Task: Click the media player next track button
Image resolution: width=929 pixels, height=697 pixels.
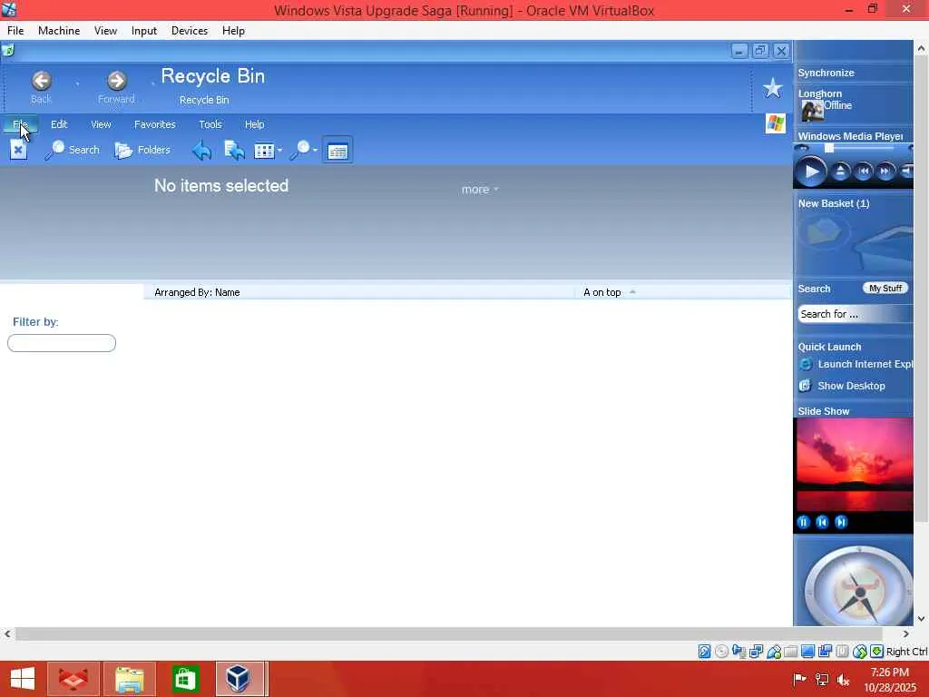Action: [885, 172]
